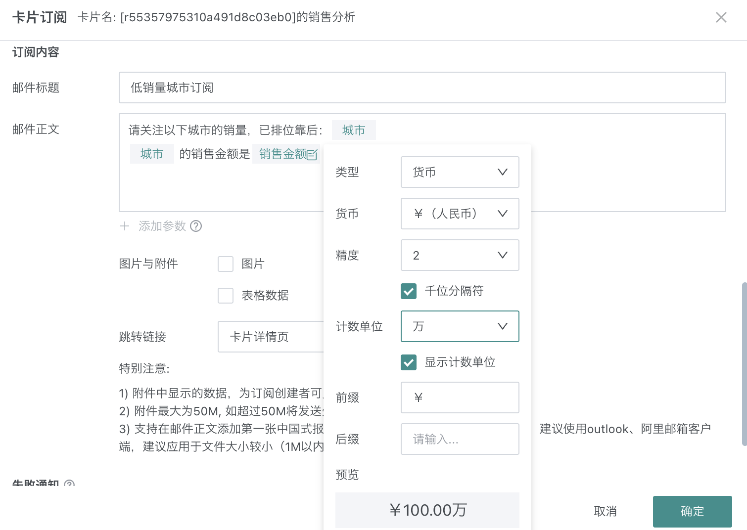747x530 pixels.
Task: Uncheck the 显示计数单位 checkbox
Action: point(409,362)
